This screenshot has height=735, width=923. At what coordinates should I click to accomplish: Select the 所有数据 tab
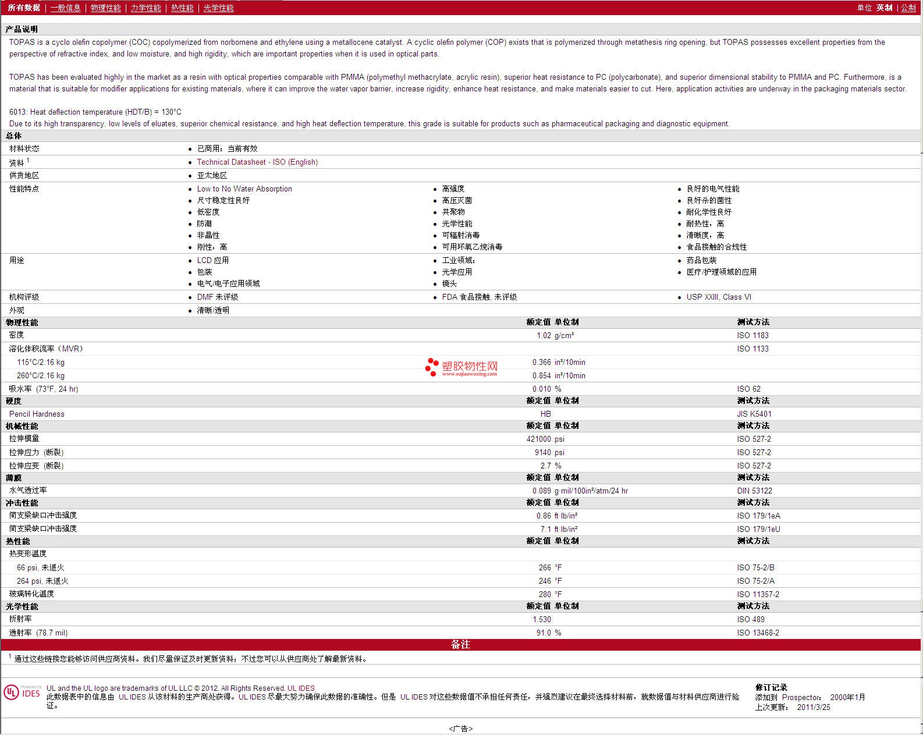pos(24,8)
